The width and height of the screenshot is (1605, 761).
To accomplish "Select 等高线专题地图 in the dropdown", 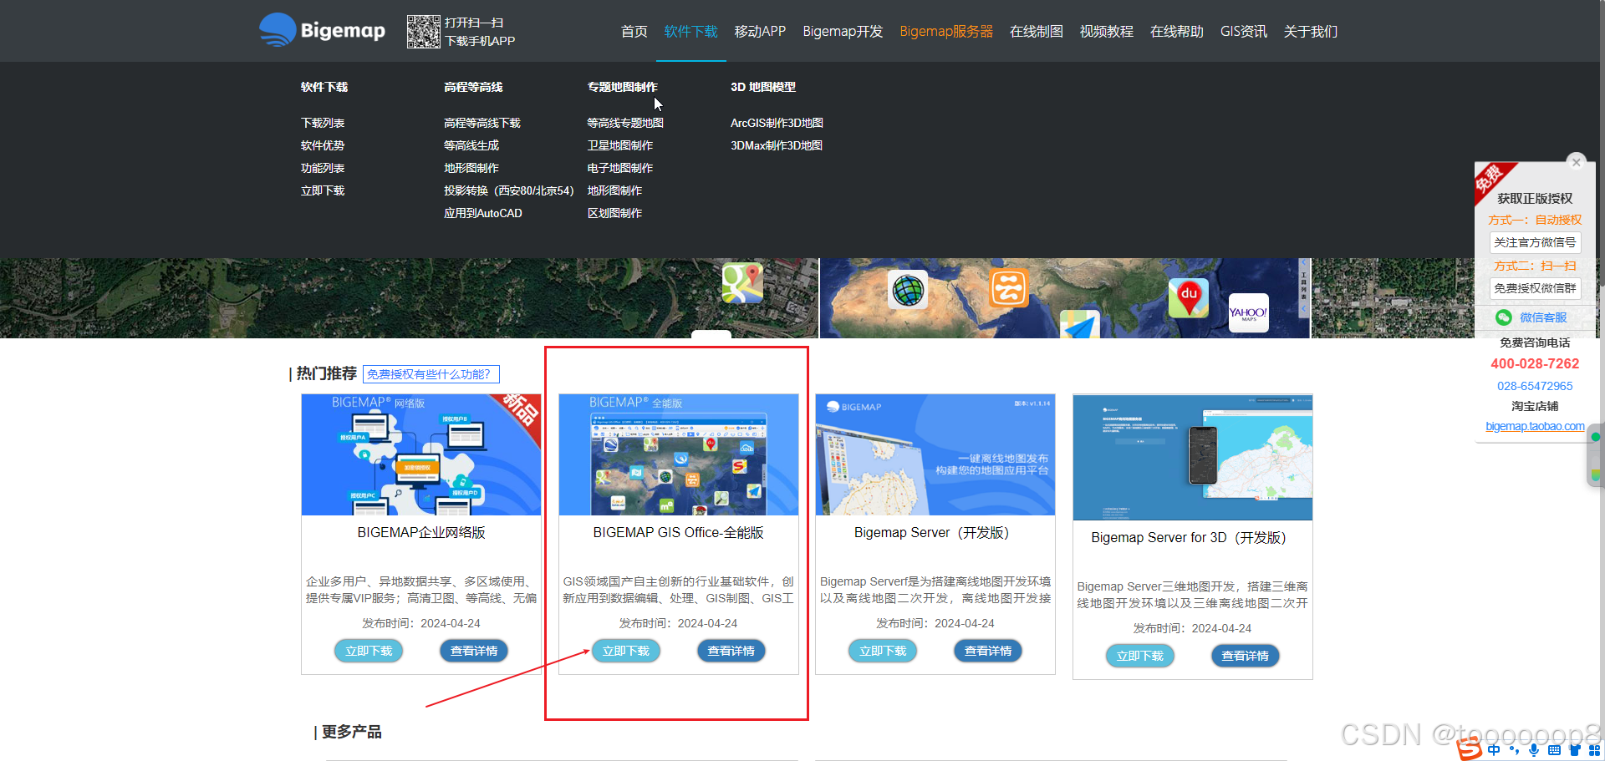I will (625, 123).
